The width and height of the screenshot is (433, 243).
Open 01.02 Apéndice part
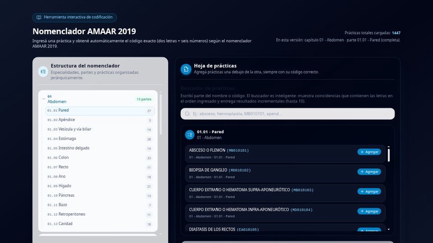[100, 120]
